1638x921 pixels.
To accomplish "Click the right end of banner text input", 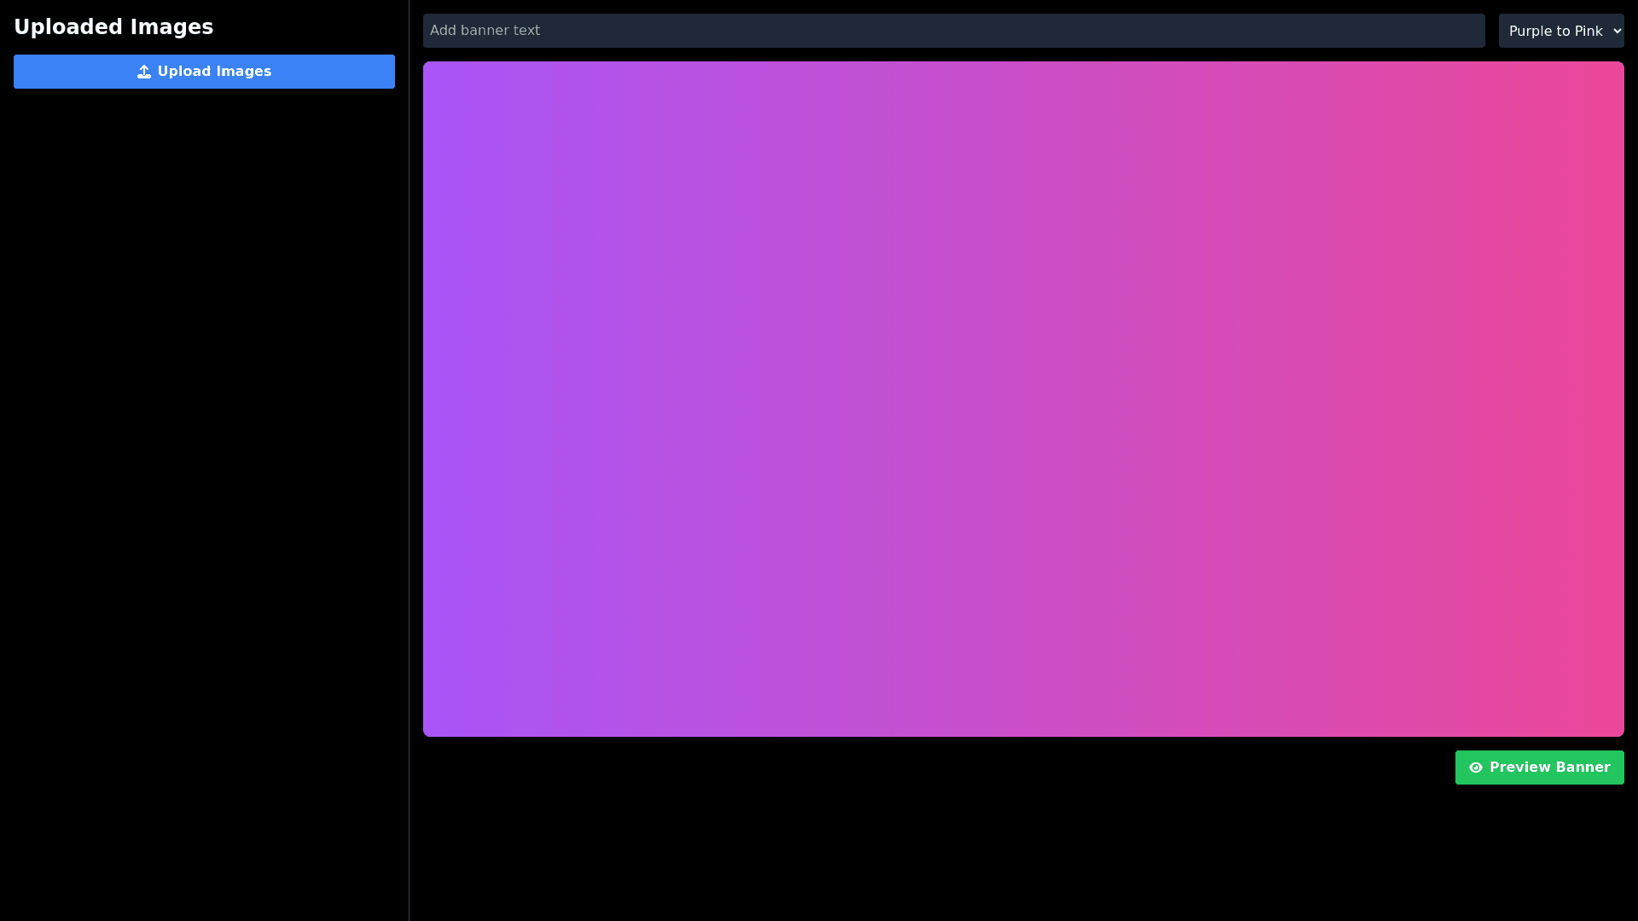I will [1472, 31].
